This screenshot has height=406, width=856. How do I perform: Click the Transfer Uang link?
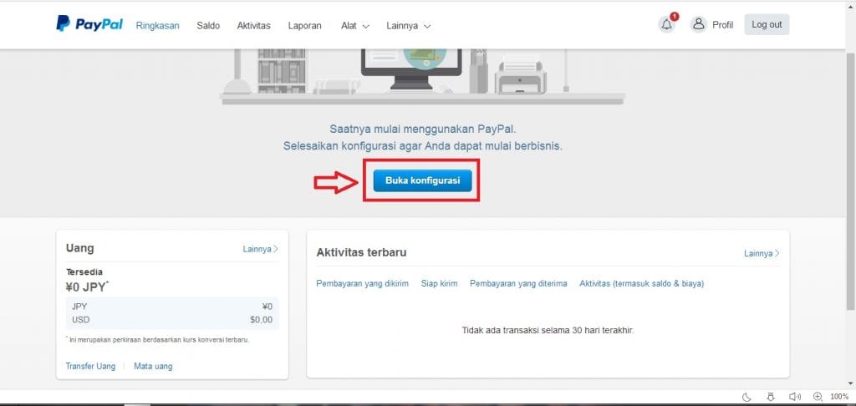point(90,366)
